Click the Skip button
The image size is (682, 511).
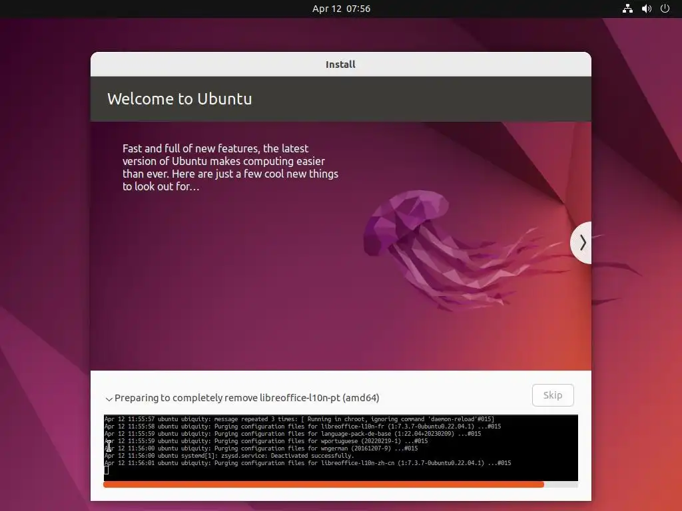click(x=552, y=395)
